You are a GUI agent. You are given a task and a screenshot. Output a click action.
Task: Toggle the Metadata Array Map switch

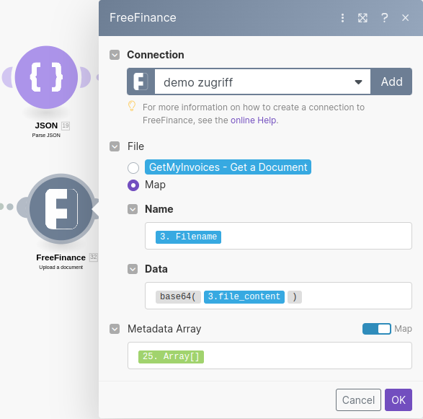point(377,329)
